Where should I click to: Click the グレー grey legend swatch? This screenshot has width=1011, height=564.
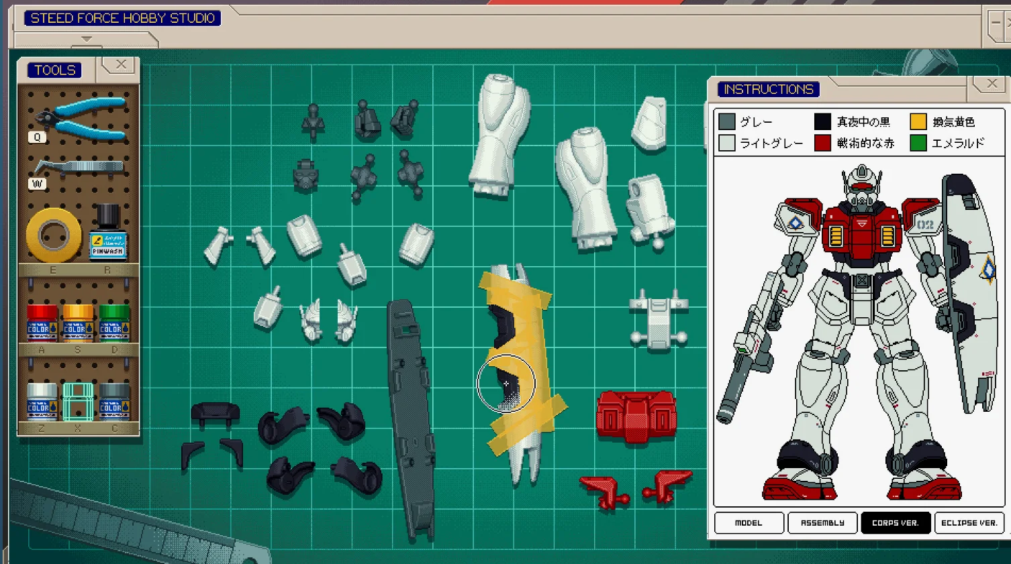[727, 121]
